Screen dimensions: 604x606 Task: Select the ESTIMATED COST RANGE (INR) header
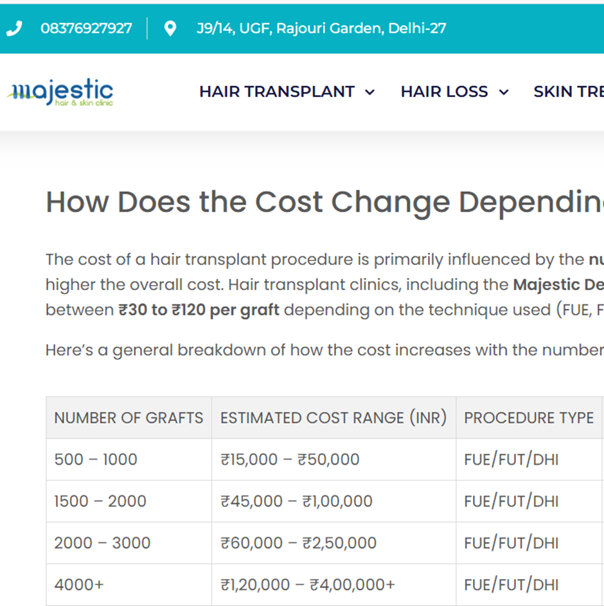(333, 418)
